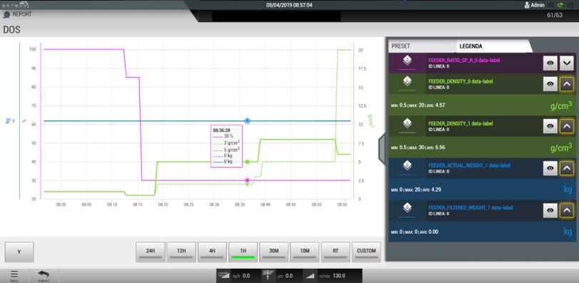Image resolution: width=579 pixels, height=283 pixels.
Task: Click the power icon in top bar
Action: click(x=571, y=5)
